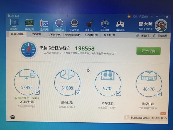This screenshot has width=173, height=130.
Task: Uncheck the 内存性能 test checkbox
Action: pos(118,93)
